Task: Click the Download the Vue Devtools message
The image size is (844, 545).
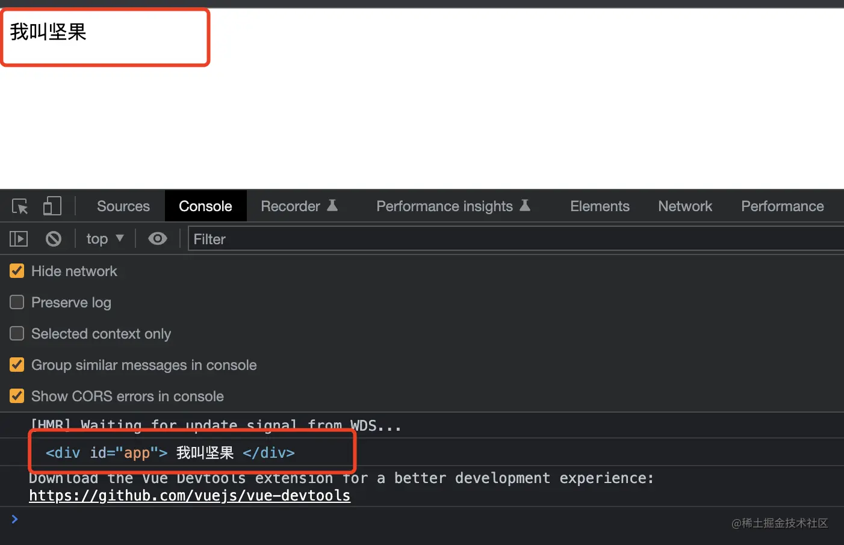Action: [341, 478]
